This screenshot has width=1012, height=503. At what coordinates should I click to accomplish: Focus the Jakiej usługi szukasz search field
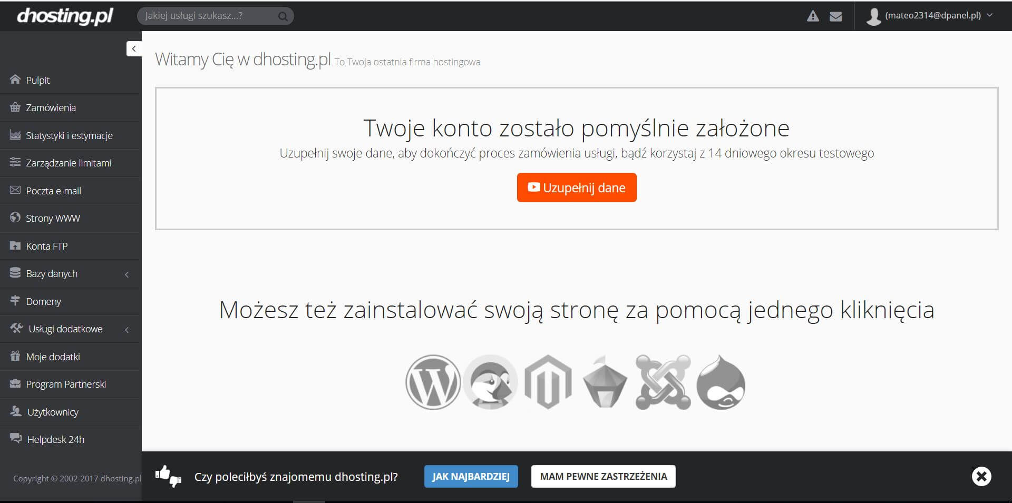click(x=216, y=16)
